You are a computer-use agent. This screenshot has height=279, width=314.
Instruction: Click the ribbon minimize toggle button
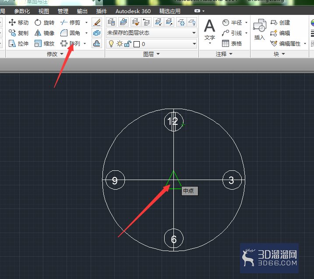(197, 11)
